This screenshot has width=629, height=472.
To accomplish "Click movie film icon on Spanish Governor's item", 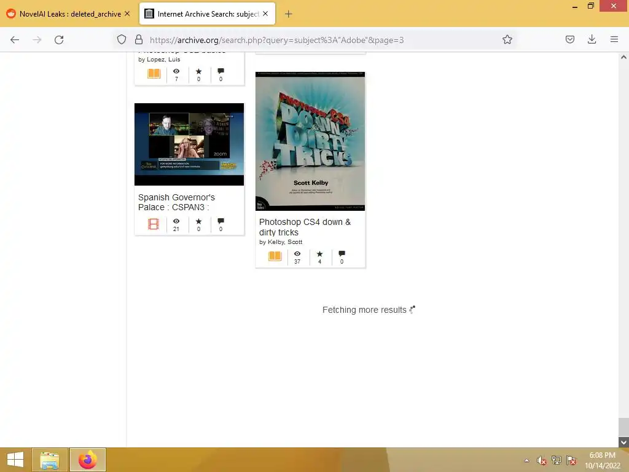I will coord(153,224).
